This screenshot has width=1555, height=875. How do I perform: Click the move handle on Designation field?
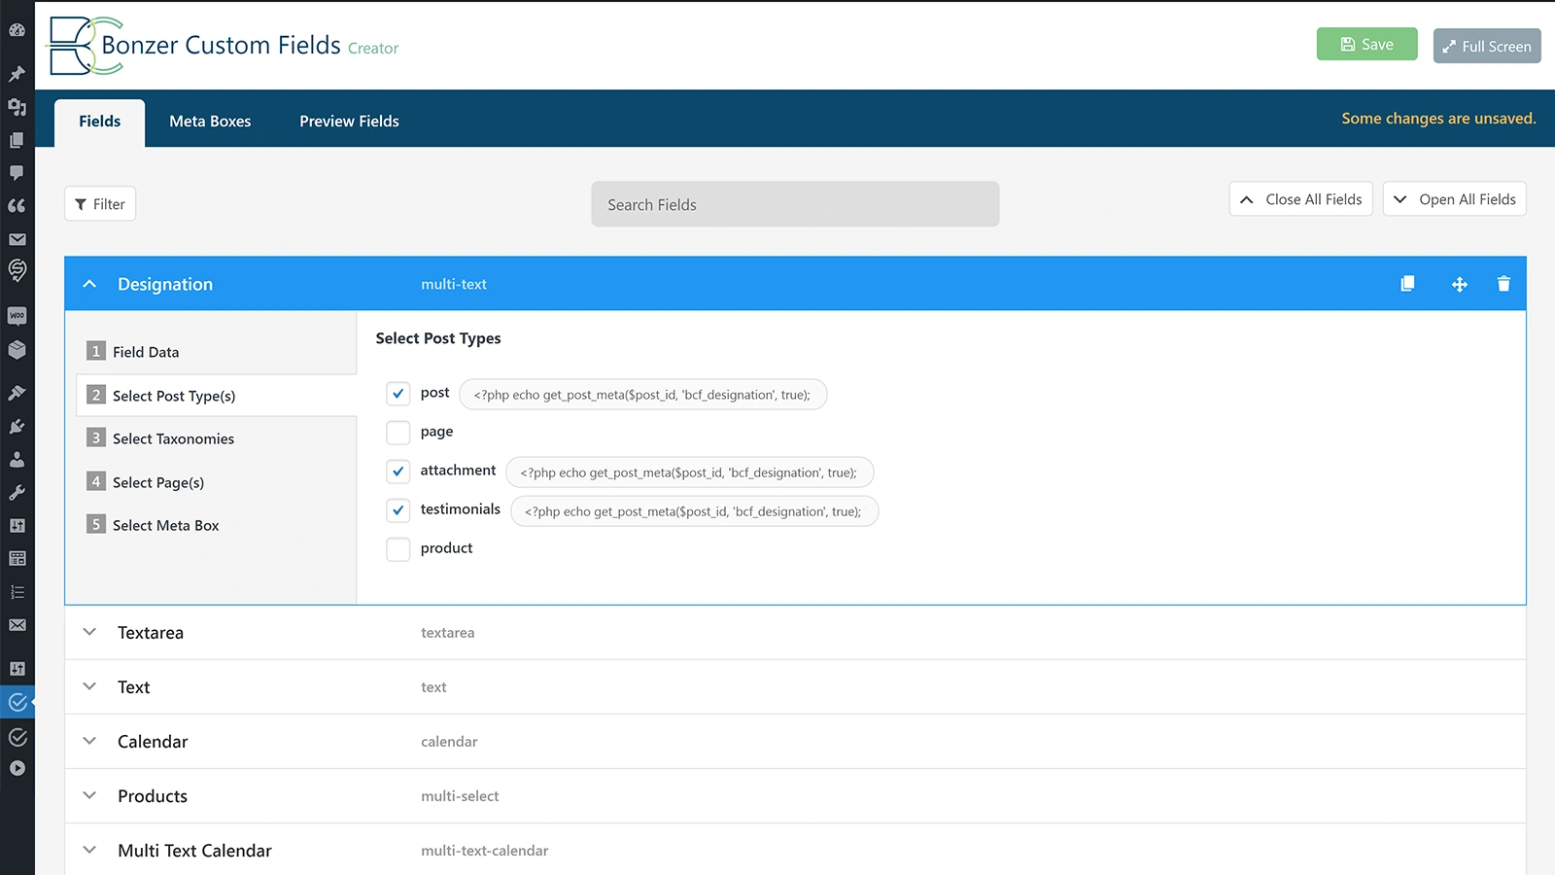point(1459,284)
